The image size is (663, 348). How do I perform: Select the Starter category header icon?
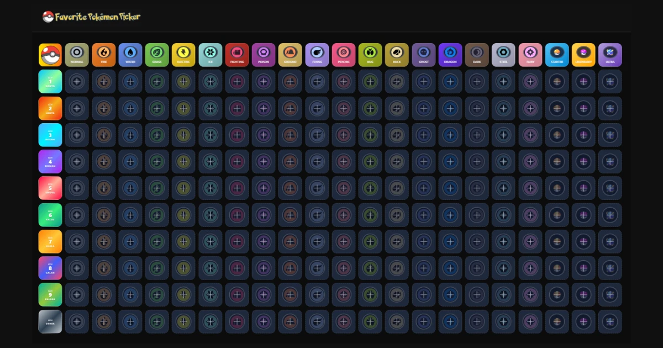click(x=557, y=55)
